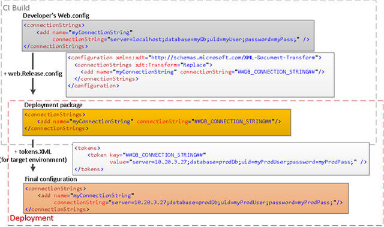384x227 pixels.
Task: Select the add name line in Final configuration box
Action: (86, 195)
